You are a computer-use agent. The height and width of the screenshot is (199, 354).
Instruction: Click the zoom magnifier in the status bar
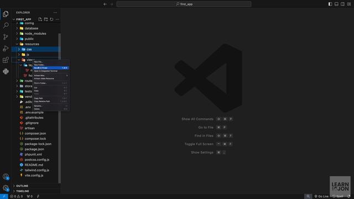308,196
